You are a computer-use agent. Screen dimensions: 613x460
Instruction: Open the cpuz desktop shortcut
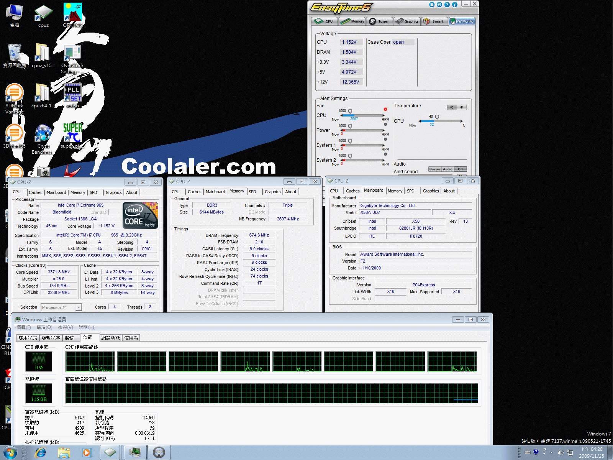(x=43, y=15)
